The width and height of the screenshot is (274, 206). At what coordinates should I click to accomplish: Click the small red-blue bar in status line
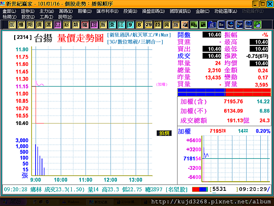coord(200,190)
